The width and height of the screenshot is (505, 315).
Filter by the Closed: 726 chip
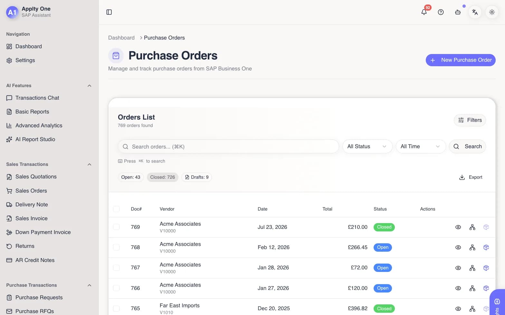[x=163, y=177]
